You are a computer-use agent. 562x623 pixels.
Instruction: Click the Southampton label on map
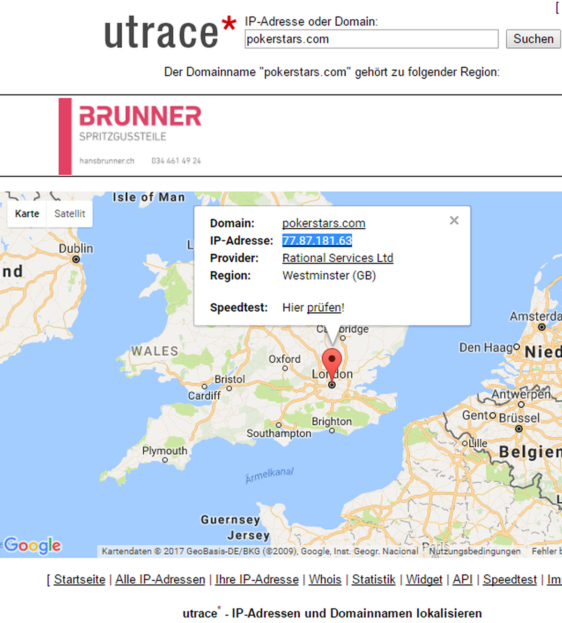279,433
